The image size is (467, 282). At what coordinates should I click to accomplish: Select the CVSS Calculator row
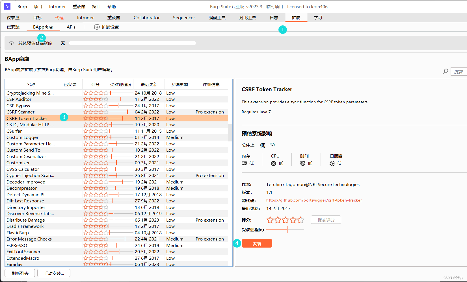point(116,169)
